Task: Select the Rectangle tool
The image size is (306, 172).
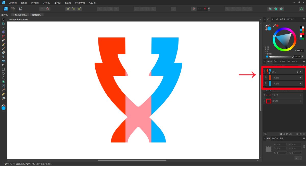Action: tap(3, 69)
